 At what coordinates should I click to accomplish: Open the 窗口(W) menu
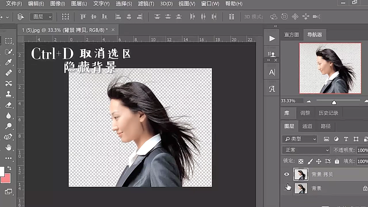pos(210,4)
